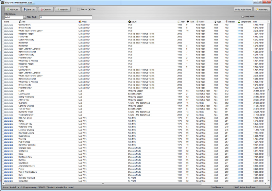This screenshot has height=191, width=272.
Task: Set score rating for I Alone
Action: point(8,91)
